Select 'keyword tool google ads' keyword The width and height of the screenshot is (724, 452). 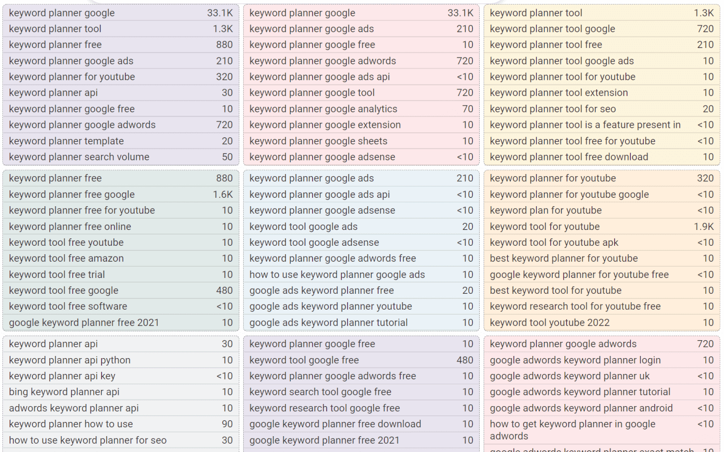click(304, 227)
